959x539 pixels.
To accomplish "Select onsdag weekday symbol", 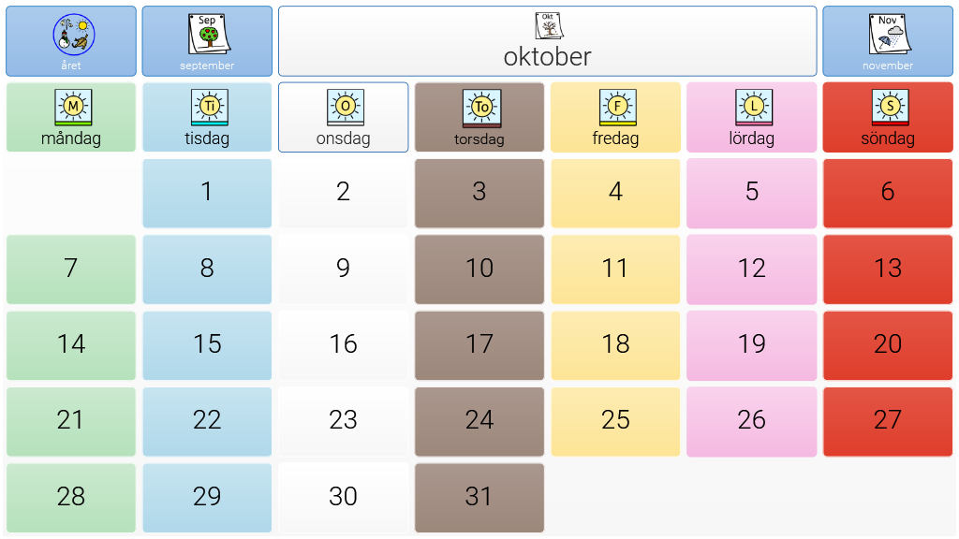I will pyautogui.click(x=343, y=117).
